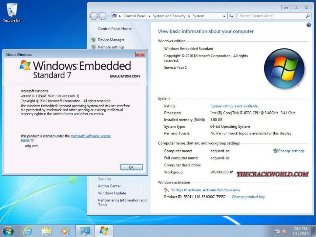Open the address bar history dropdown arrow
Viewport: 316px width, 237px height.
click(224, 16)
